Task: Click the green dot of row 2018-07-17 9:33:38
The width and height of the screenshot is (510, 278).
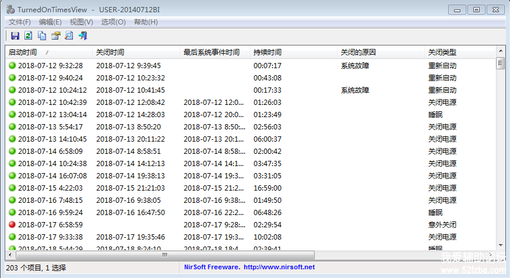Action: click(x=12, y=237)
